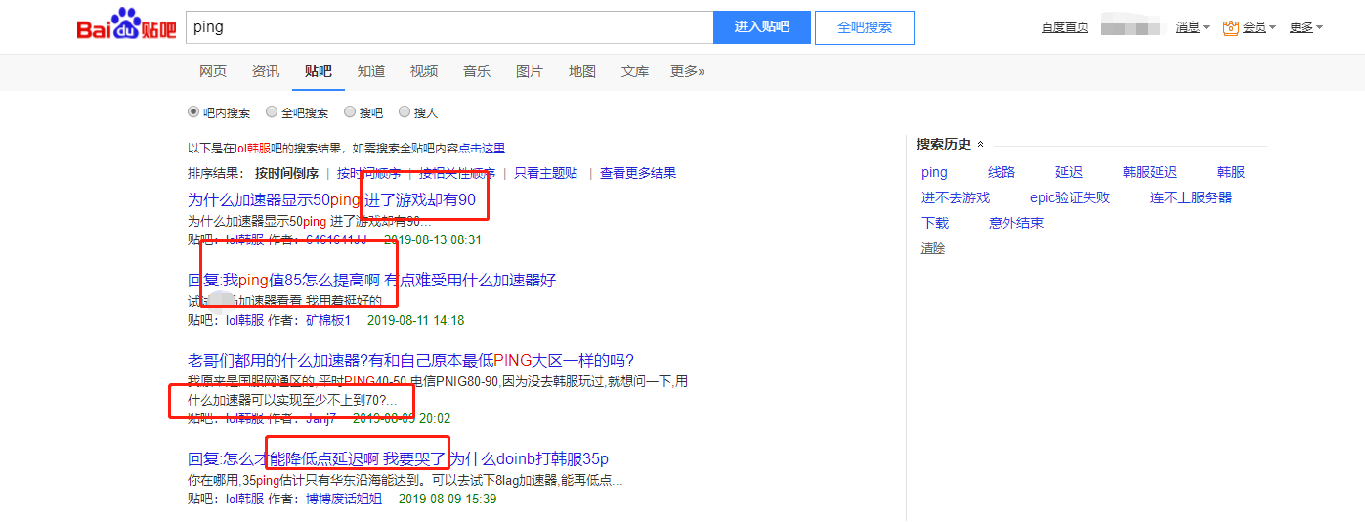The image size is (1365, 522).
Task: Click 查看更多结果 link
Action: tap(638, 174)
